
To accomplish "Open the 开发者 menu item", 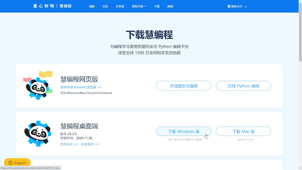I will coord(120,6).
